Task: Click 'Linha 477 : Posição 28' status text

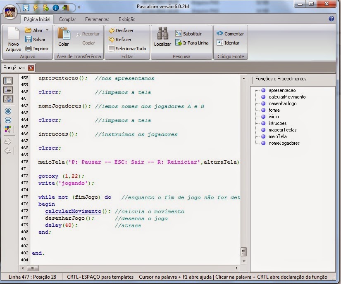Action: [x=32, y=277]
